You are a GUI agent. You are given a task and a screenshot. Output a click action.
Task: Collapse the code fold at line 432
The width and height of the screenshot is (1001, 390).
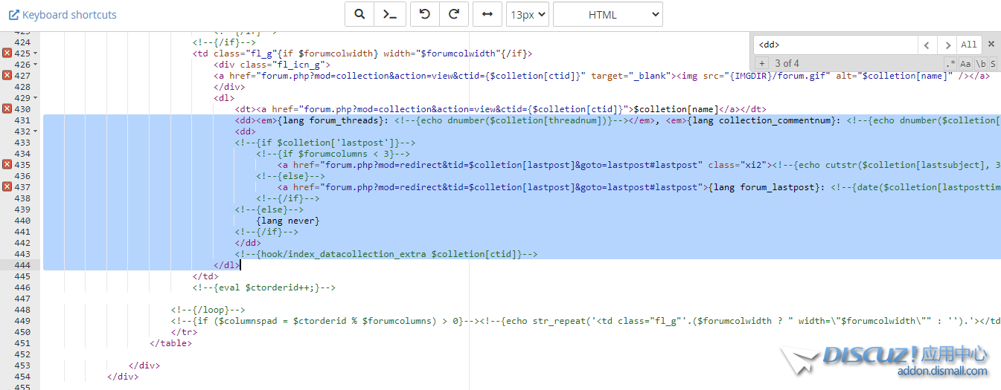coord(35,131)
